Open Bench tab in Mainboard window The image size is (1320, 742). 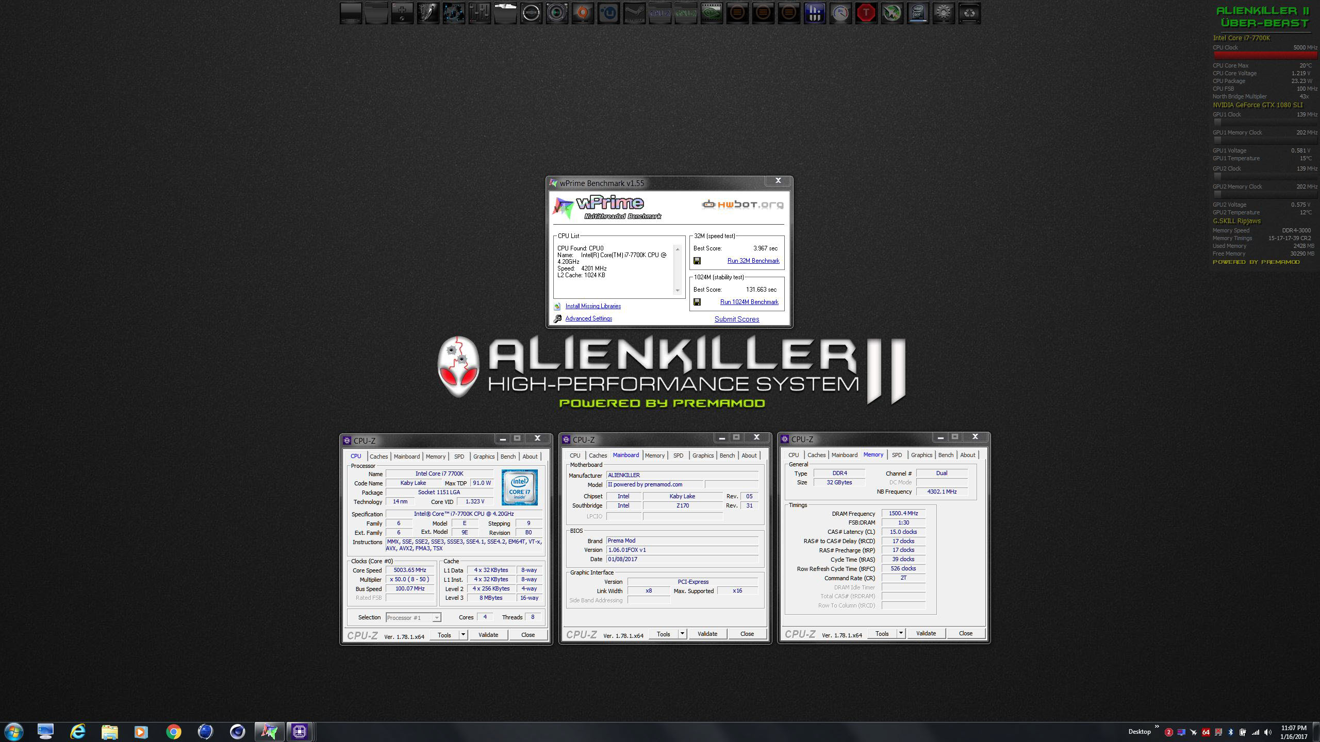(727, 456)
